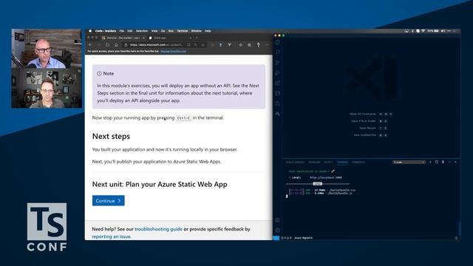The height and width of the screenshot is (266, 473).
Task: Open the Terminal menu in menu bar
Action: point(183,31)
